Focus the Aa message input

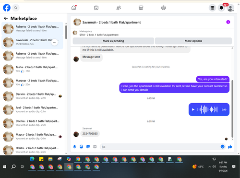pyautogui.click(x=160, y=147)
